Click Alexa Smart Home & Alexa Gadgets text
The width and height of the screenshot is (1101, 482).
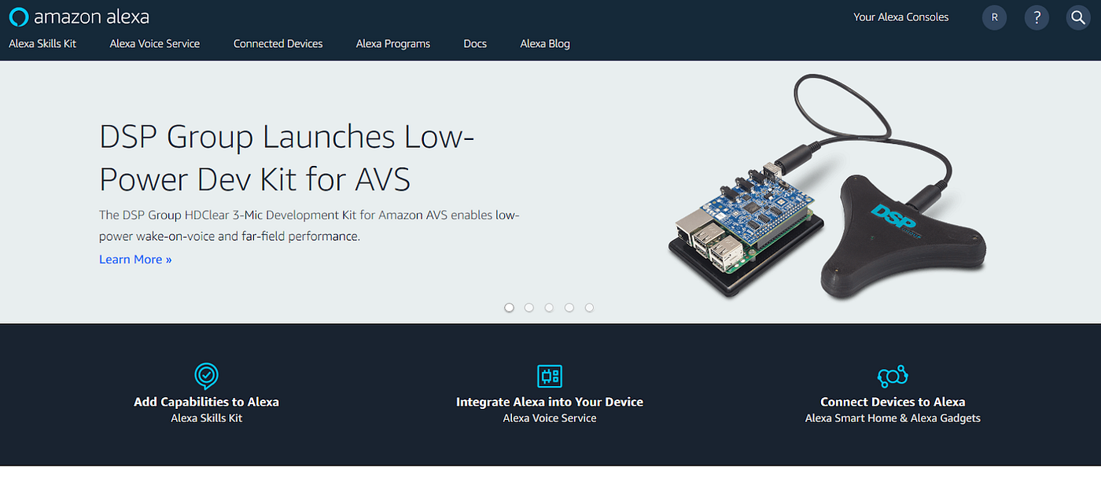point(893,418)
